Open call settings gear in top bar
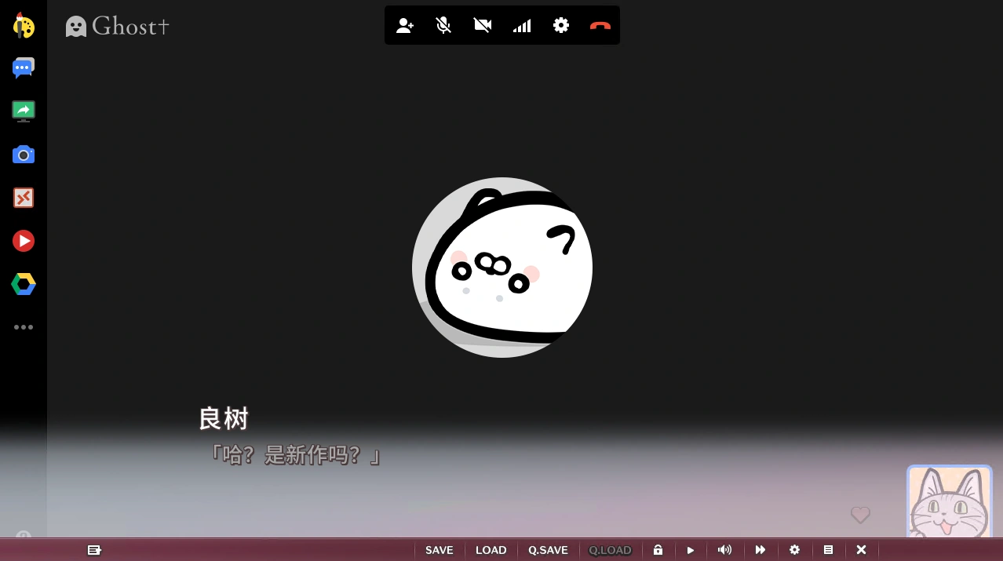The height and width of the screenshot is (561, 1003). (x=560, y=26)
